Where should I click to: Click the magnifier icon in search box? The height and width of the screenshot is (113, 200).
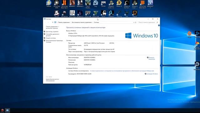pos(157,22)
